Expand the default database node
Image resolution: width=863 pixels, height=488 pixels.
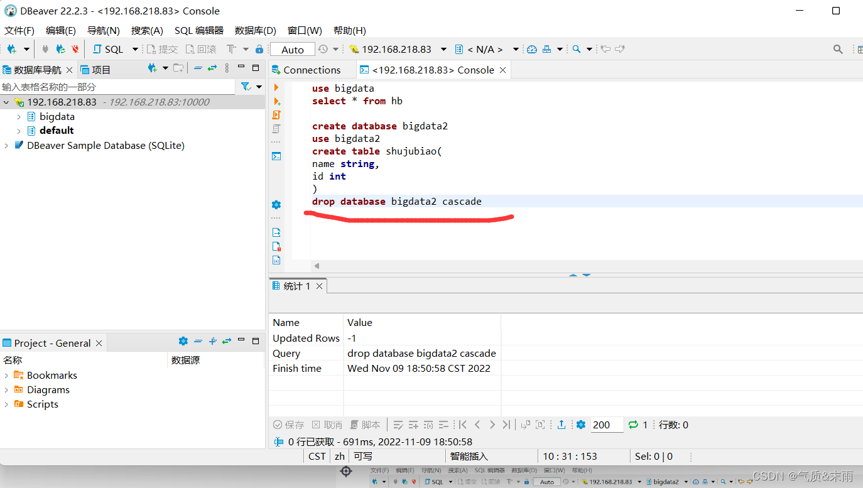pyautogui.click(x=19, y=131)
